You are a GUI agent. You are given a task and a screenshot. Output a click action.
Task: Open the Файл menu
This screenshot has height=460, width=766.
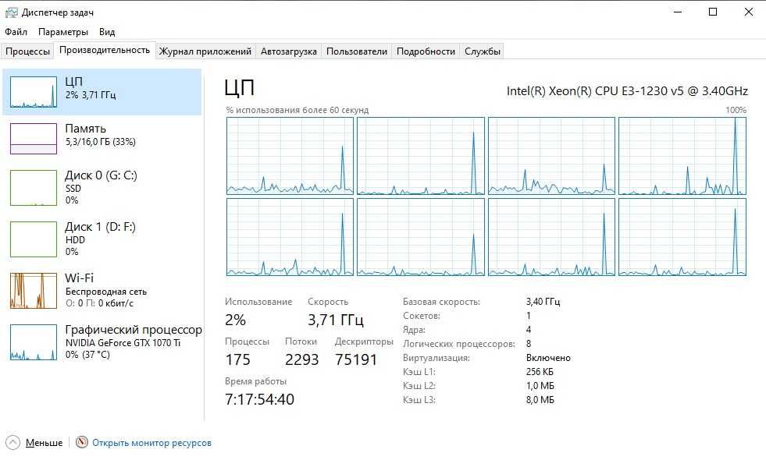(16, 32)
